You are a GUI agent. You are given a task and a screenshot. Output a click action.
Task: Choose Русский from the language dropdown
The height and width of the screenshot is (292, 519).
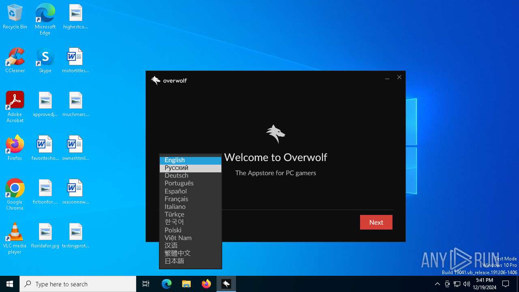[191, 168]
